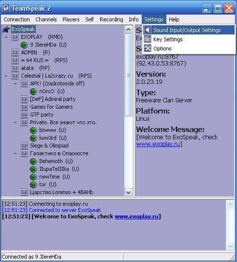The width and height of the screenshot is (237, 262).
Task: Click the green status light of player nOrcO
Action: 33,91
